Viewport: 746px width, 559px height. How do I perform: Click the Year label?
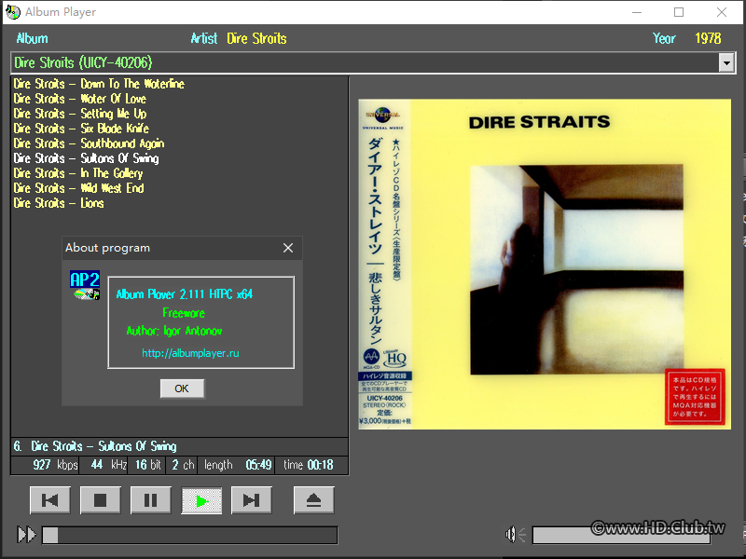[x=664, y=38]
